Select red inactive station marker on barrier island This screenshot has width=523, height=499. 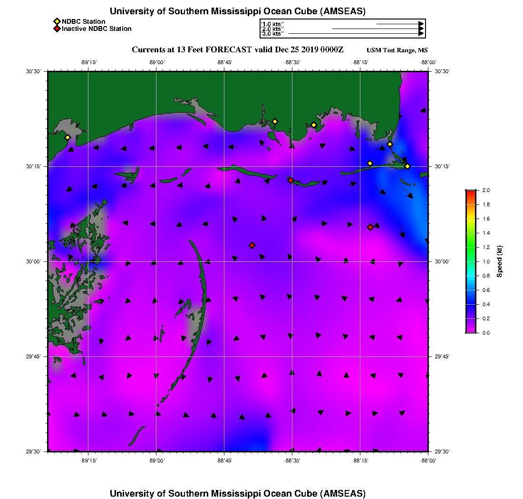coord(291,180)
